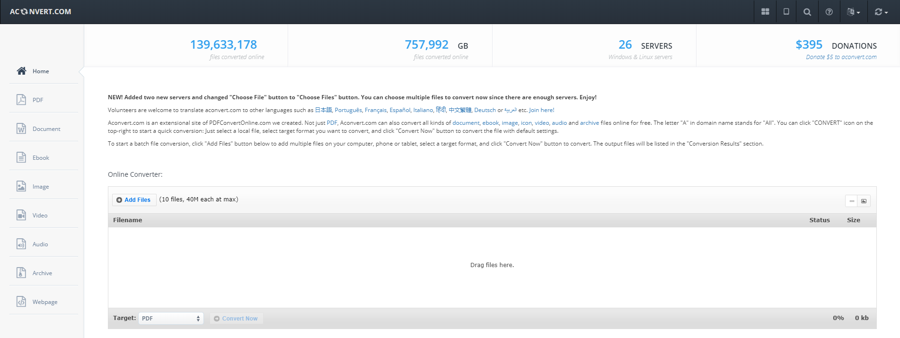Screen dimensions: 900x338
Task: Expand the language translation dropdown
Action: coord(853,12)
